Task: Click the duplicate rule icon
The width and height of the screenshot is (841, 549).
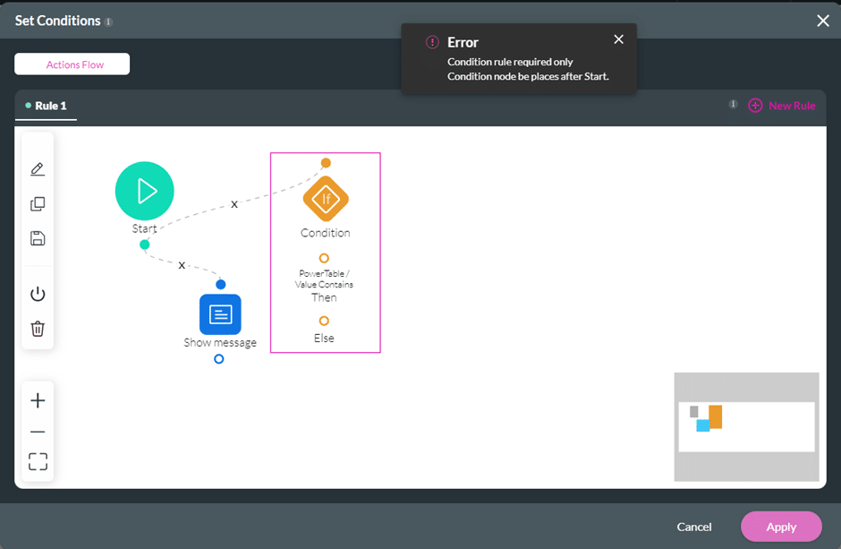Action: (38, 204)
